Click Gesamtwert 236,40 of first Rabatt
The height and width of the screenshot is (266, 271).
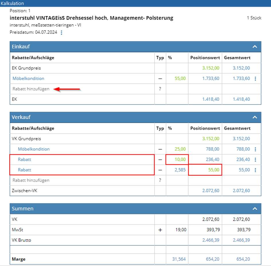pos(243,159)
